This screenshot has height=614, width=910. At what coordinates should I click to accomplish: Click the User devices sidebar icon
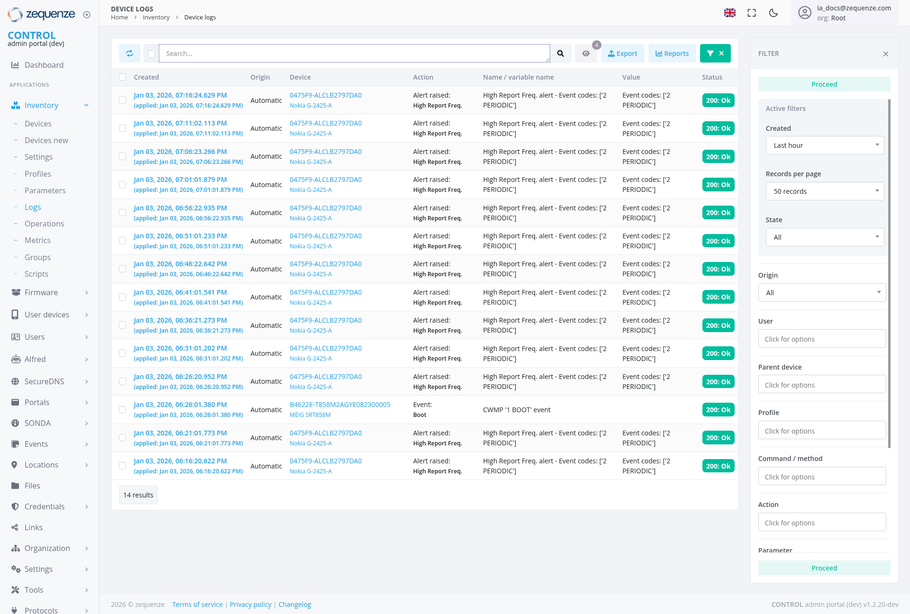16,315
